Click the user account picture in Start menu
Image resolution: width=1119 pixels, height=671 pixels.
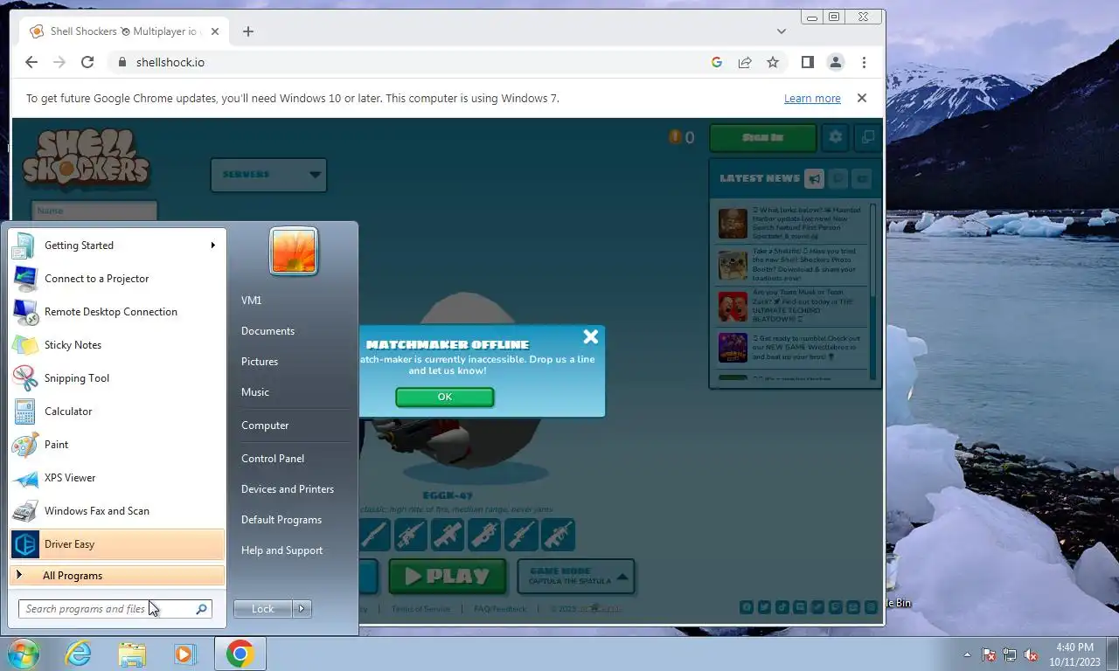(294, 251)
